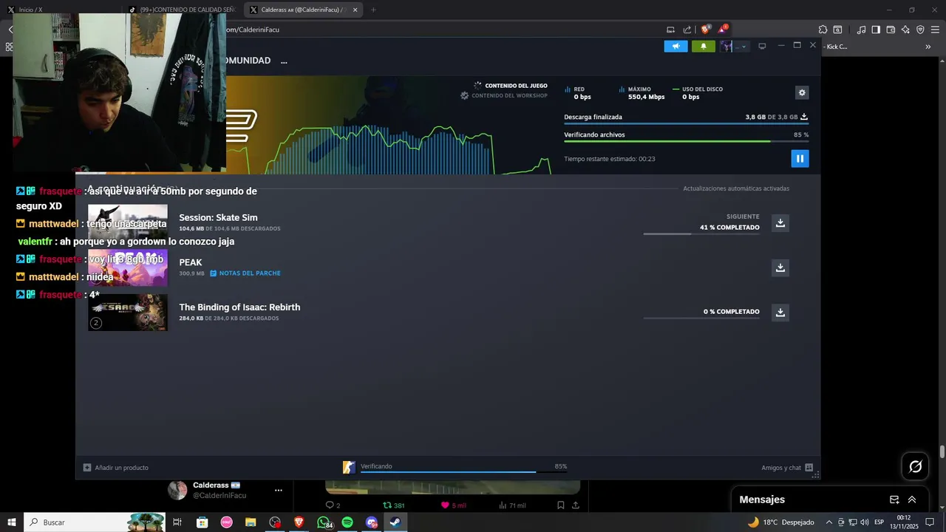
Task: Close the Calderass browser tab
Action: [x=355, y=10]
